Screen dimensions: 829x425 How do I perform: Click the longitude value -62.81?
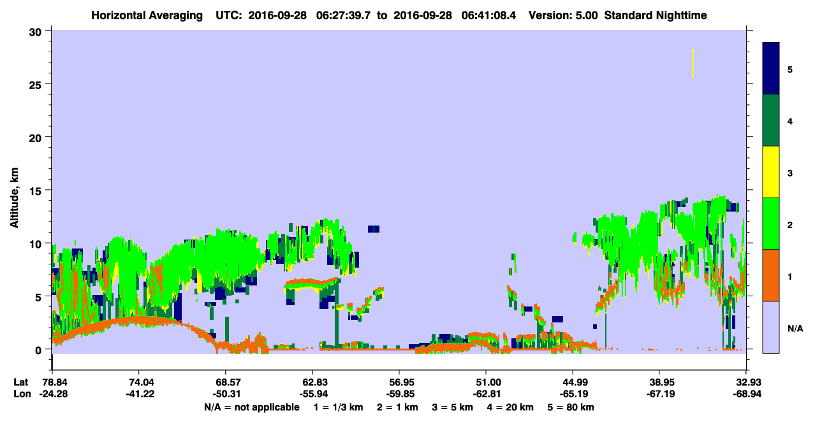click(x=486, y=394)
